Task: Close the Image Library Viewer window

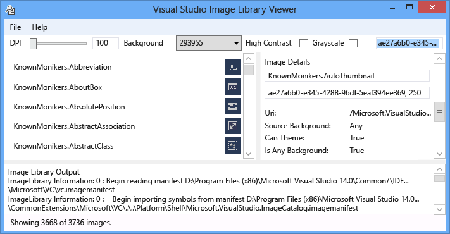Action: coord(432,8)
